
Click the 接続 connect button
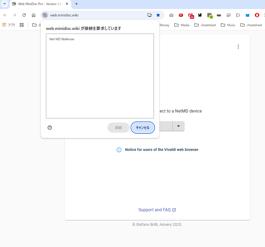118,128
